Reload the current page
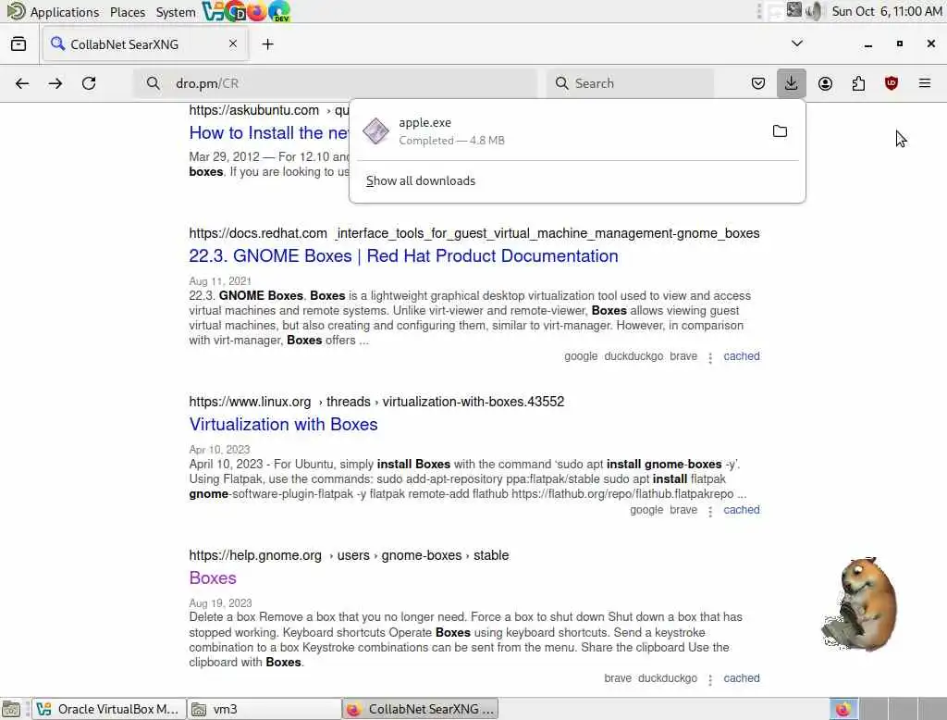The height and width of the screenshot is (720, 947). point(89,83)
